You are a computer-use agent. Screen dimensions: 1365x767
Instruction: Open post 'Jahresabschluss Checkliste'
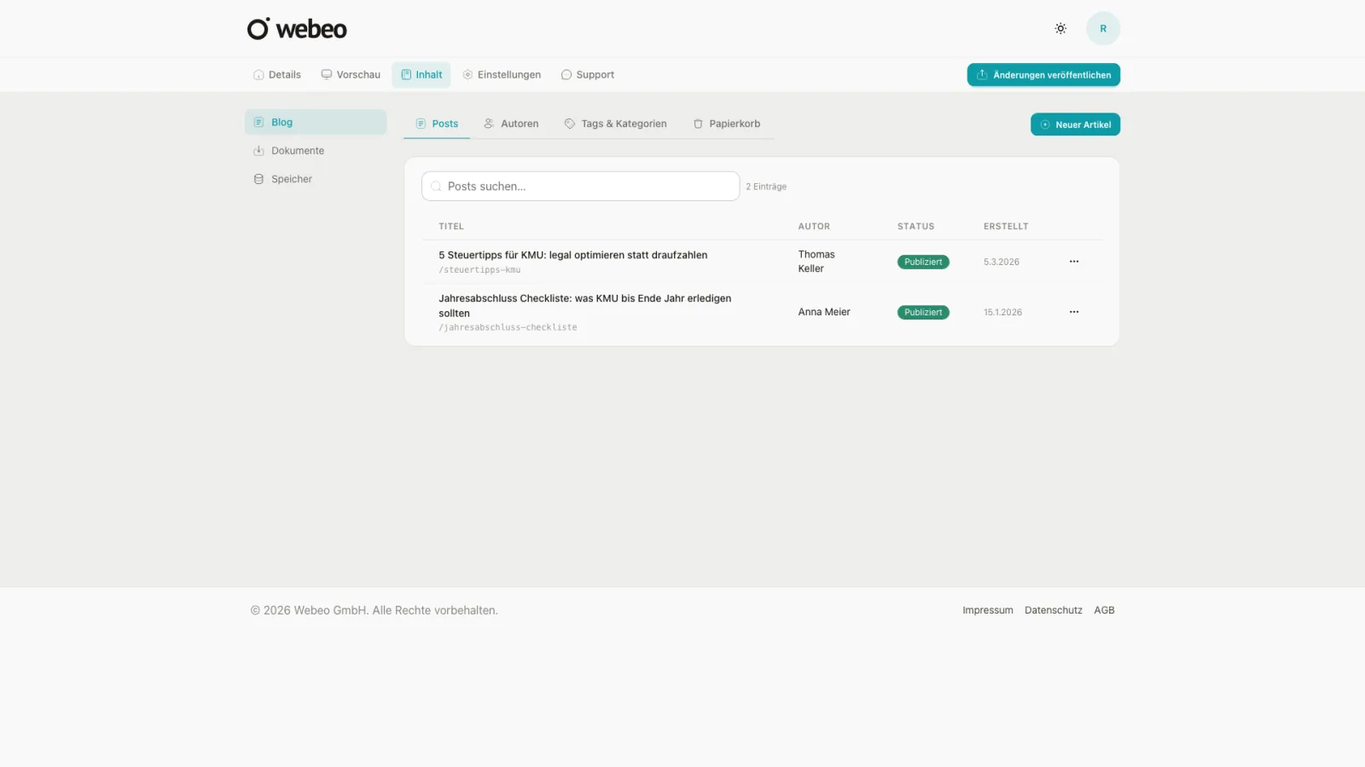(585, 305)
